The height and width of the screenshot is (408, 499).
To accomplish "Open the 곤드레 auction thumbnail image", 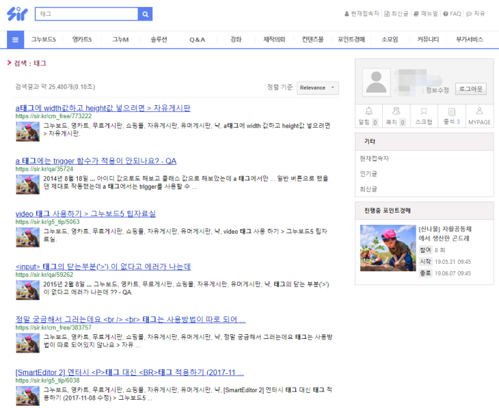I will (386, 248).
